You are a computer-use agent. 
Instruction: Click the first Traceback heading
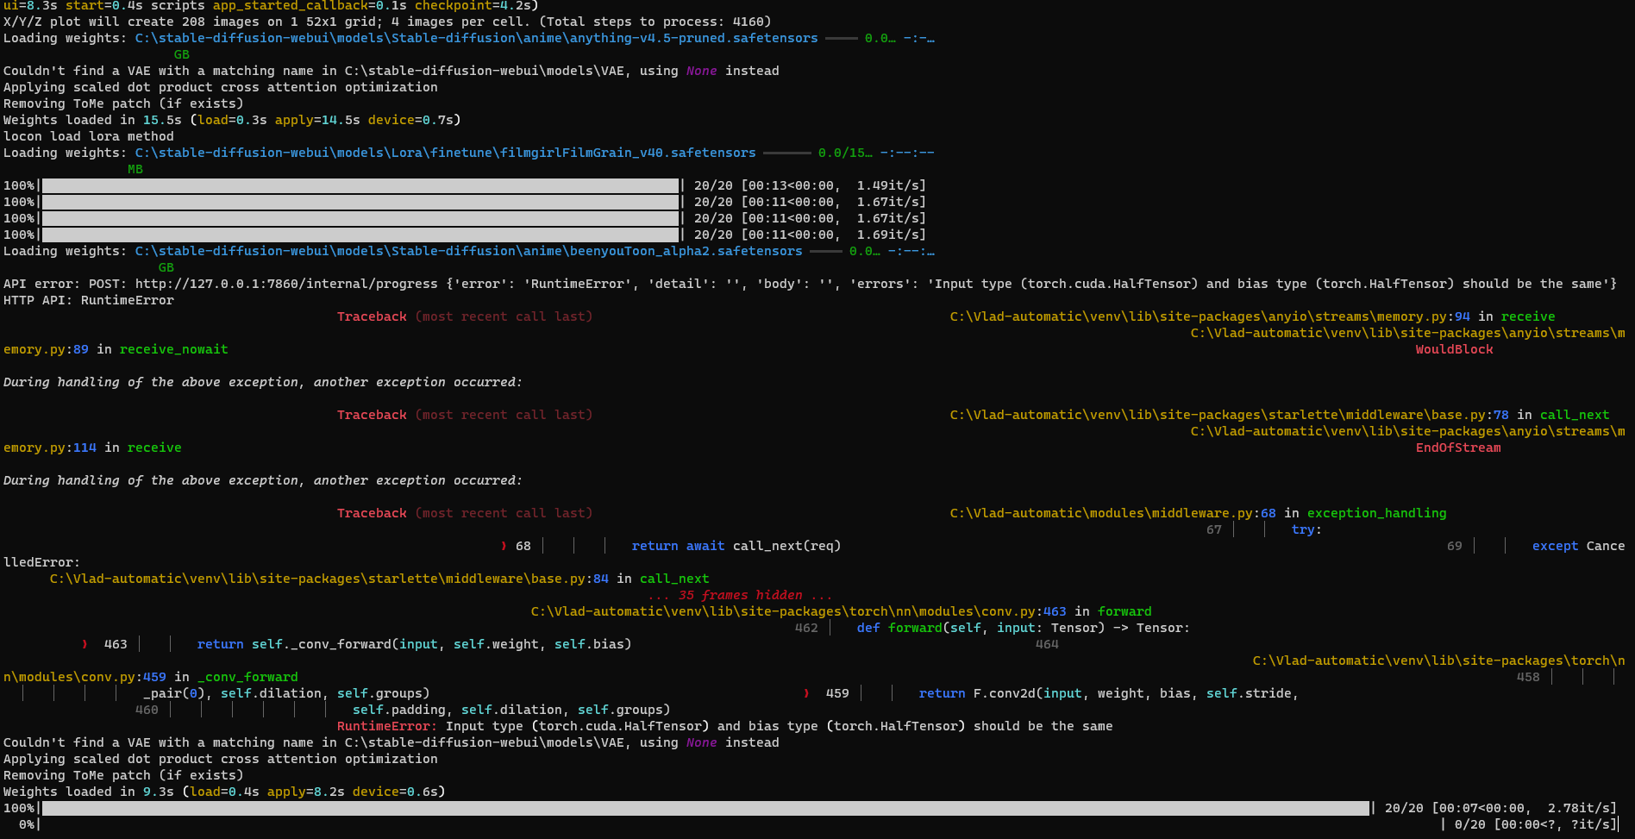tap(372, 316)
